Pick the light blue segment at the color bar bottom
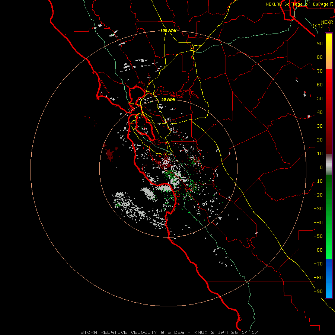This screenshot has height=335, width=335. (x=329, y=291)
